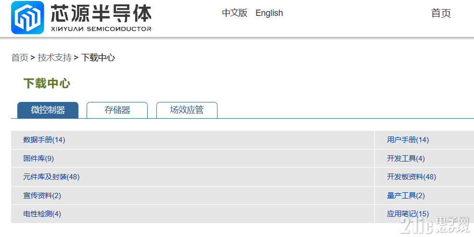474x237 pixels.
Task: Click the 下载中心 page heading
Action: tap(47, 83)
